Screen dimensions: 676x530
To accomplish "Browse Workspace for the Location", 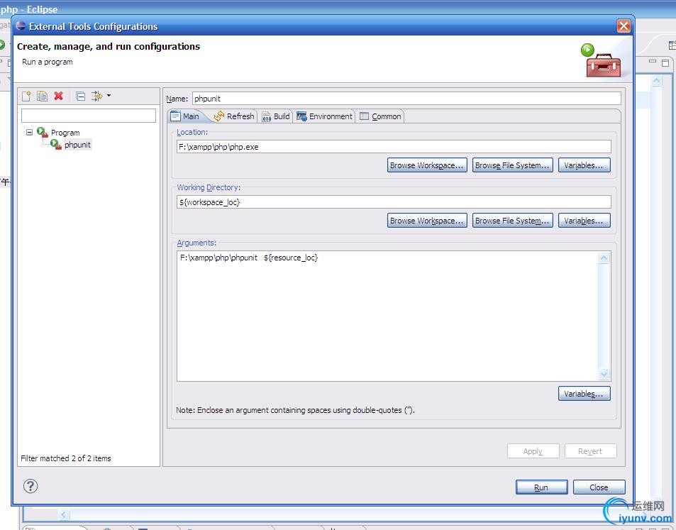I will (x=427, y=165).
